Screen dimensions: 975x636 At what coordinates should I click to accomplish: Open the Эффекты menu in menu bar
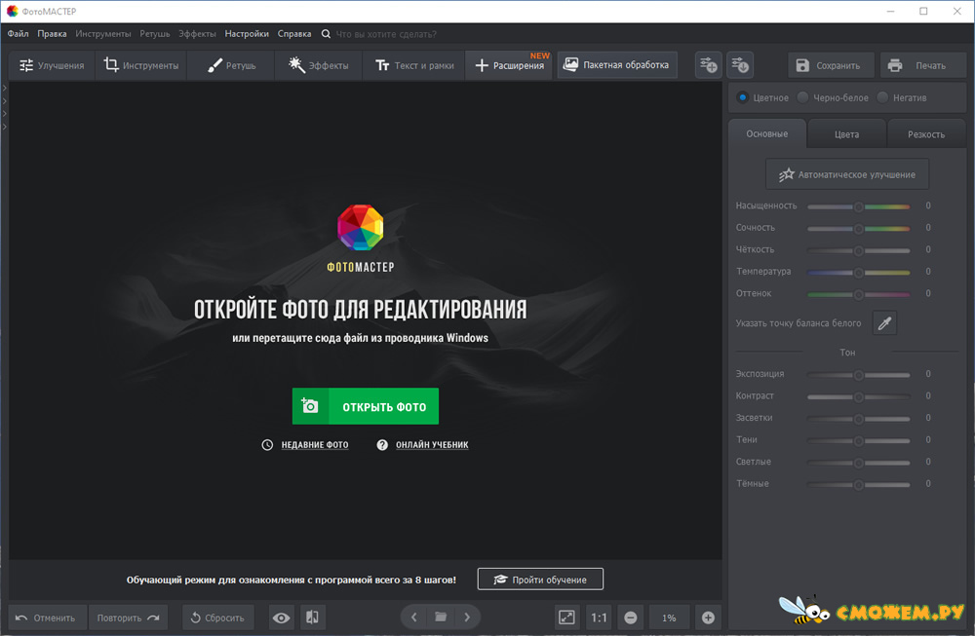pyautogui.click(x=197, y=34)
